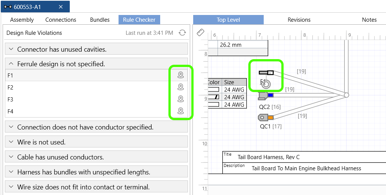386x195 pixels.
Task: Click the bundle junction node on the drawing
Action: [346, 95]
